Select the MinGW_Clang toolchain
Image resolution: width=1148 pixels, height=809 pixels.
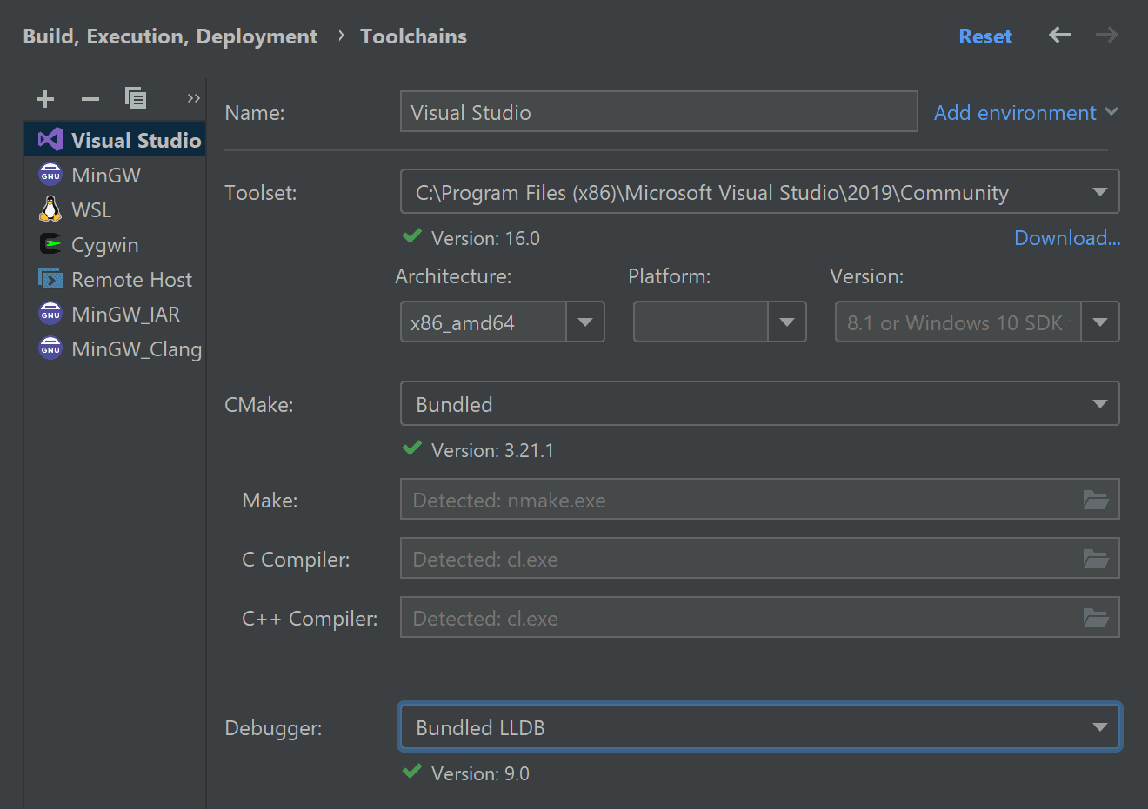point(115,348)
